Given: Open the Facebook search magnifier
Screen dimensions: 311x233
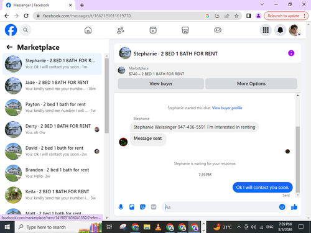Looking at the screenshot, I should (x=26, y=30).
